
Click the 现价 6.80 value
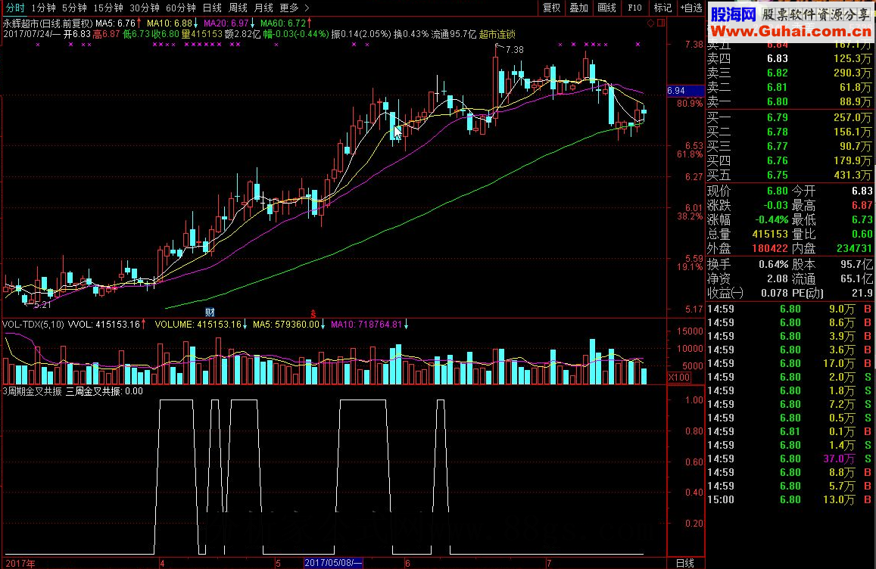777,191
